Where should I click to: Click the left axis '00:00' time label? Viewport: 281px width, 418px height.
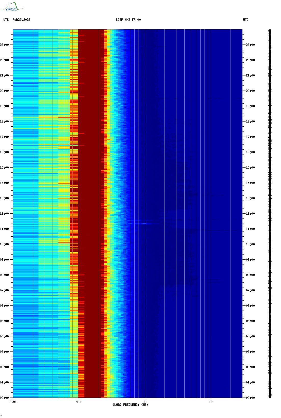click(4, 398)
